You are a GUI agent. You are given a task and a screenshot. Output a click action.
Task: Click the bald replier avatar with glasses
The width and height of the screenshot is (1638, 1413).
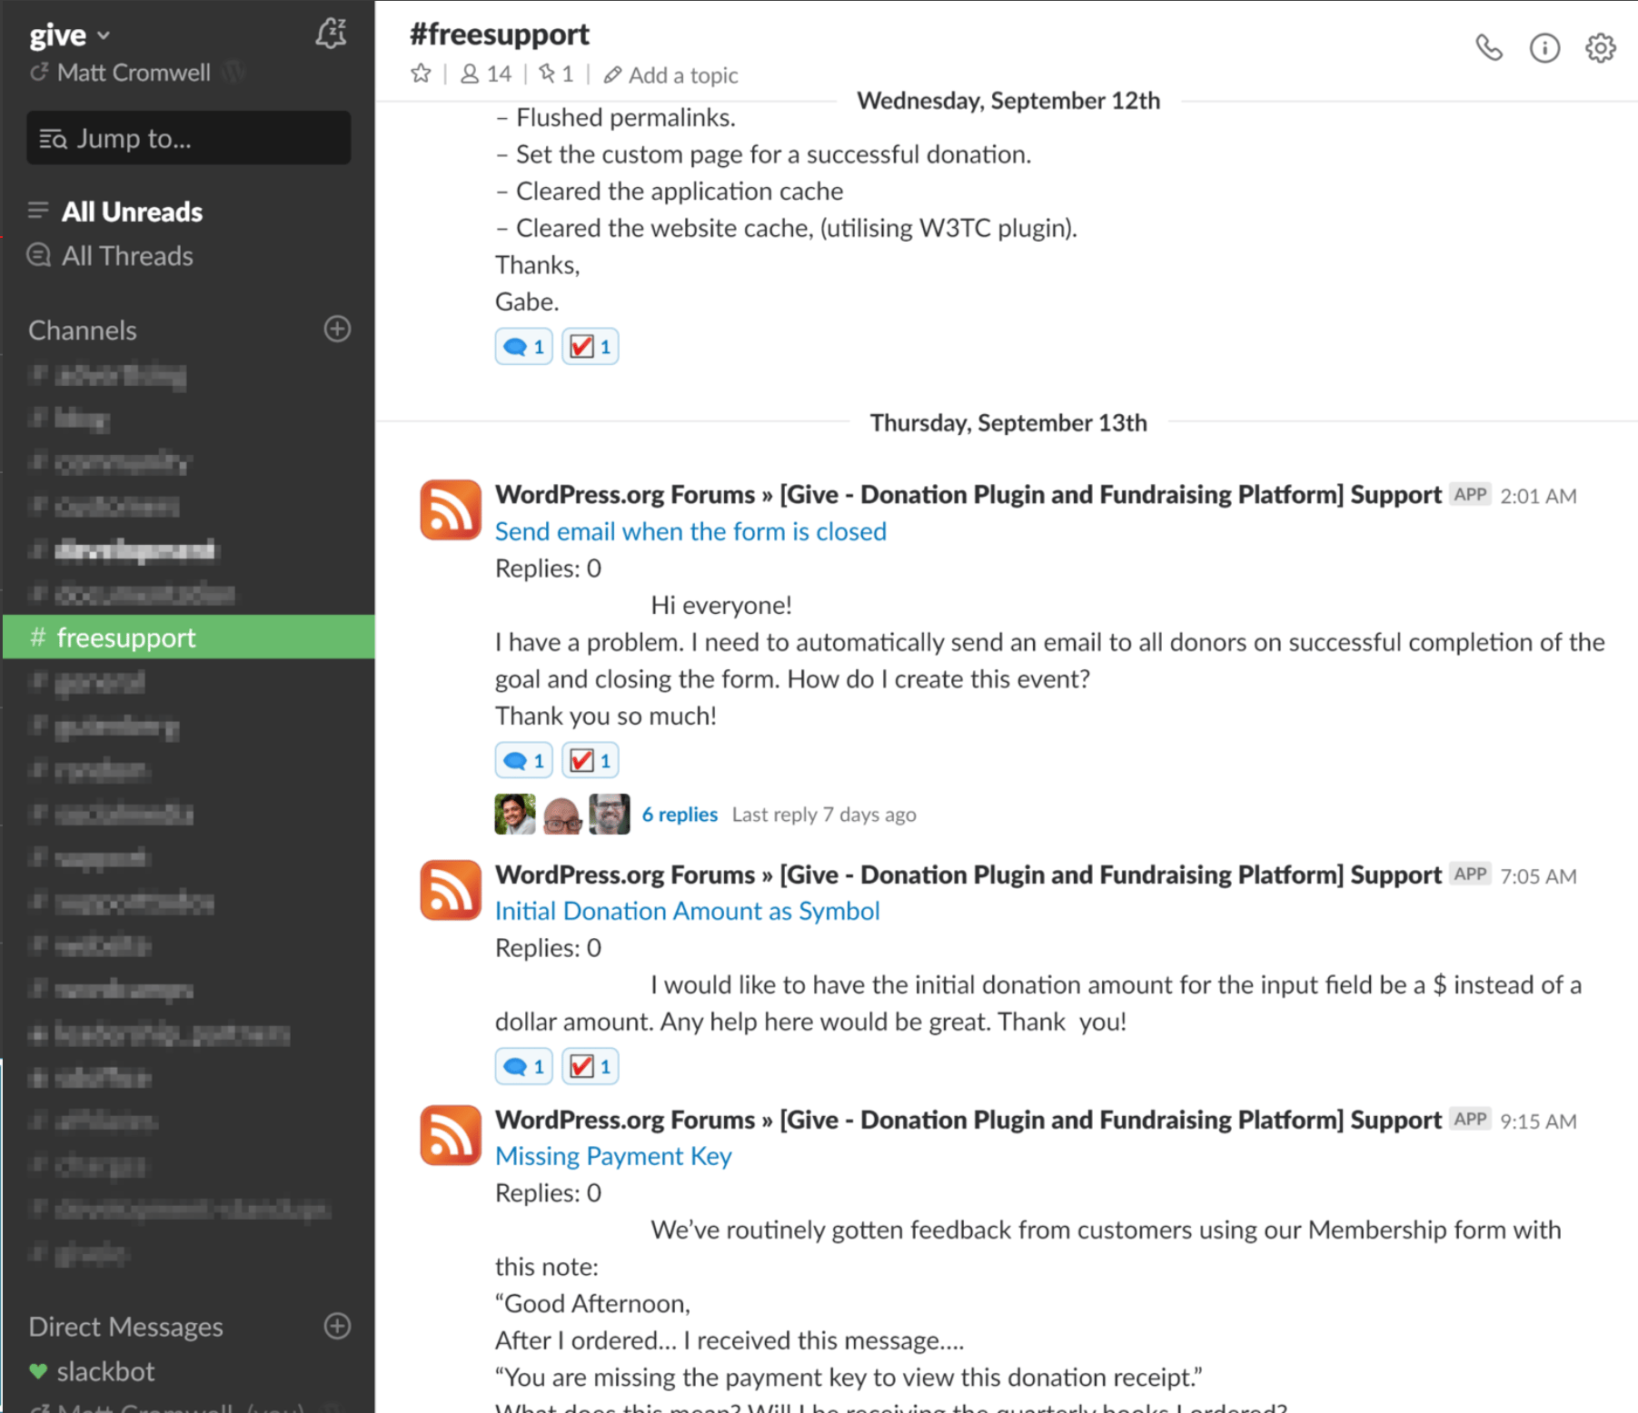click(562, 814)
